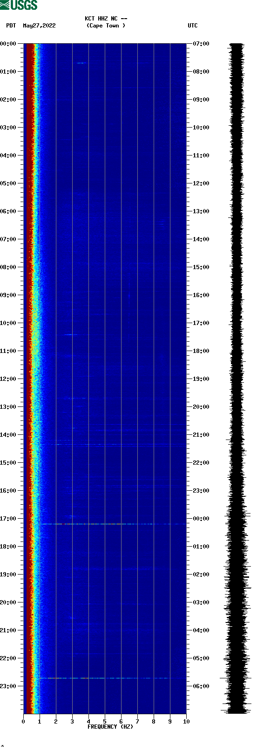Click the 01:00 UTC time label

click(x=201, y=547)
